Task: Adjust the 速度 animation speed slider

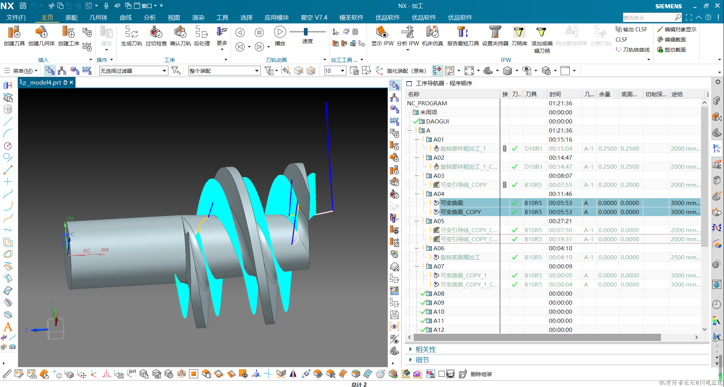Action: pos(306,32)
